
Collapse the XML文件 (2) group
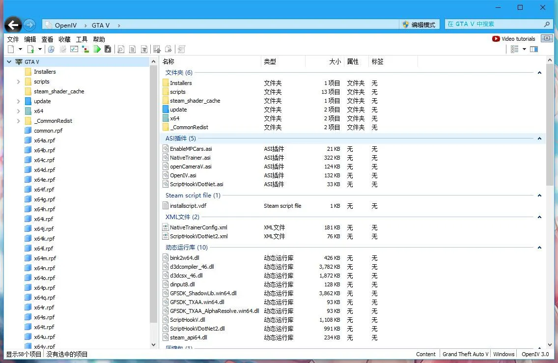click(x=539, y=217)
